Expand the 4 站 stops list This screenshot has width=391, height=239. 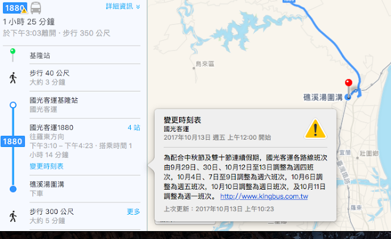point(134,127)
